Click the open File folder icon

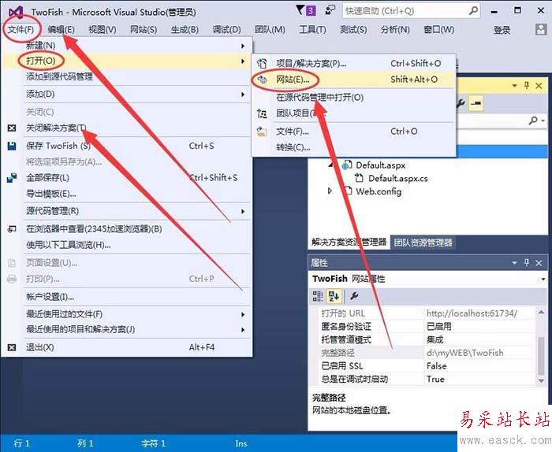point(262,132)
